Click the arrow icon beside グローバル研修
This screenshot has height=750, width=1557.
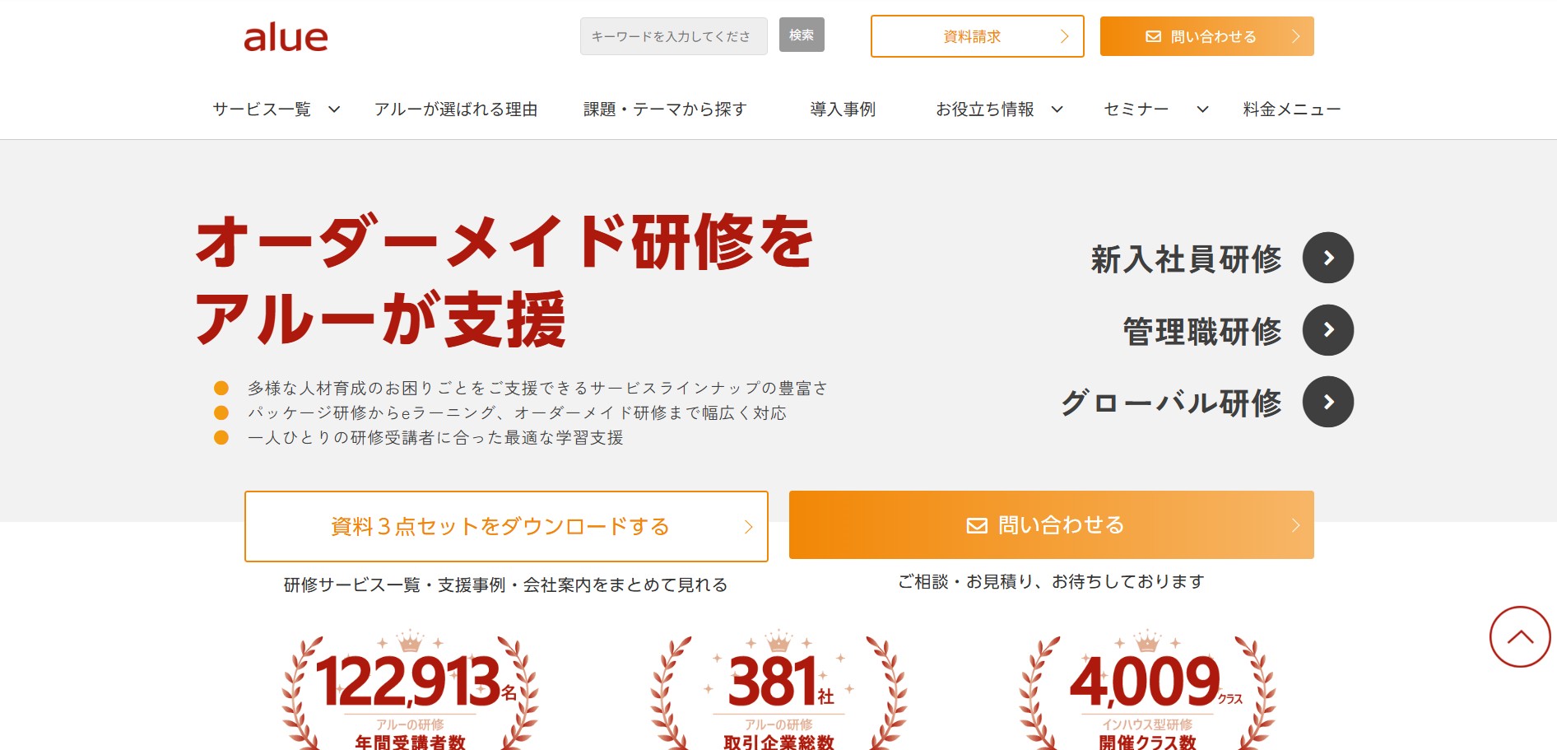click(1327, 402)
